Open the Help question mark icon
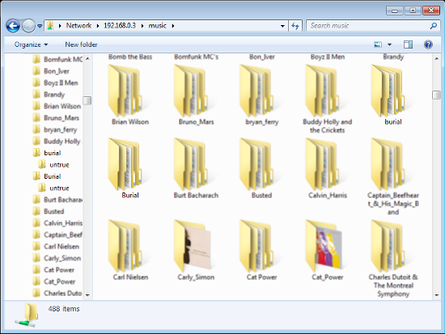445x334 pixels. point(428,44)
